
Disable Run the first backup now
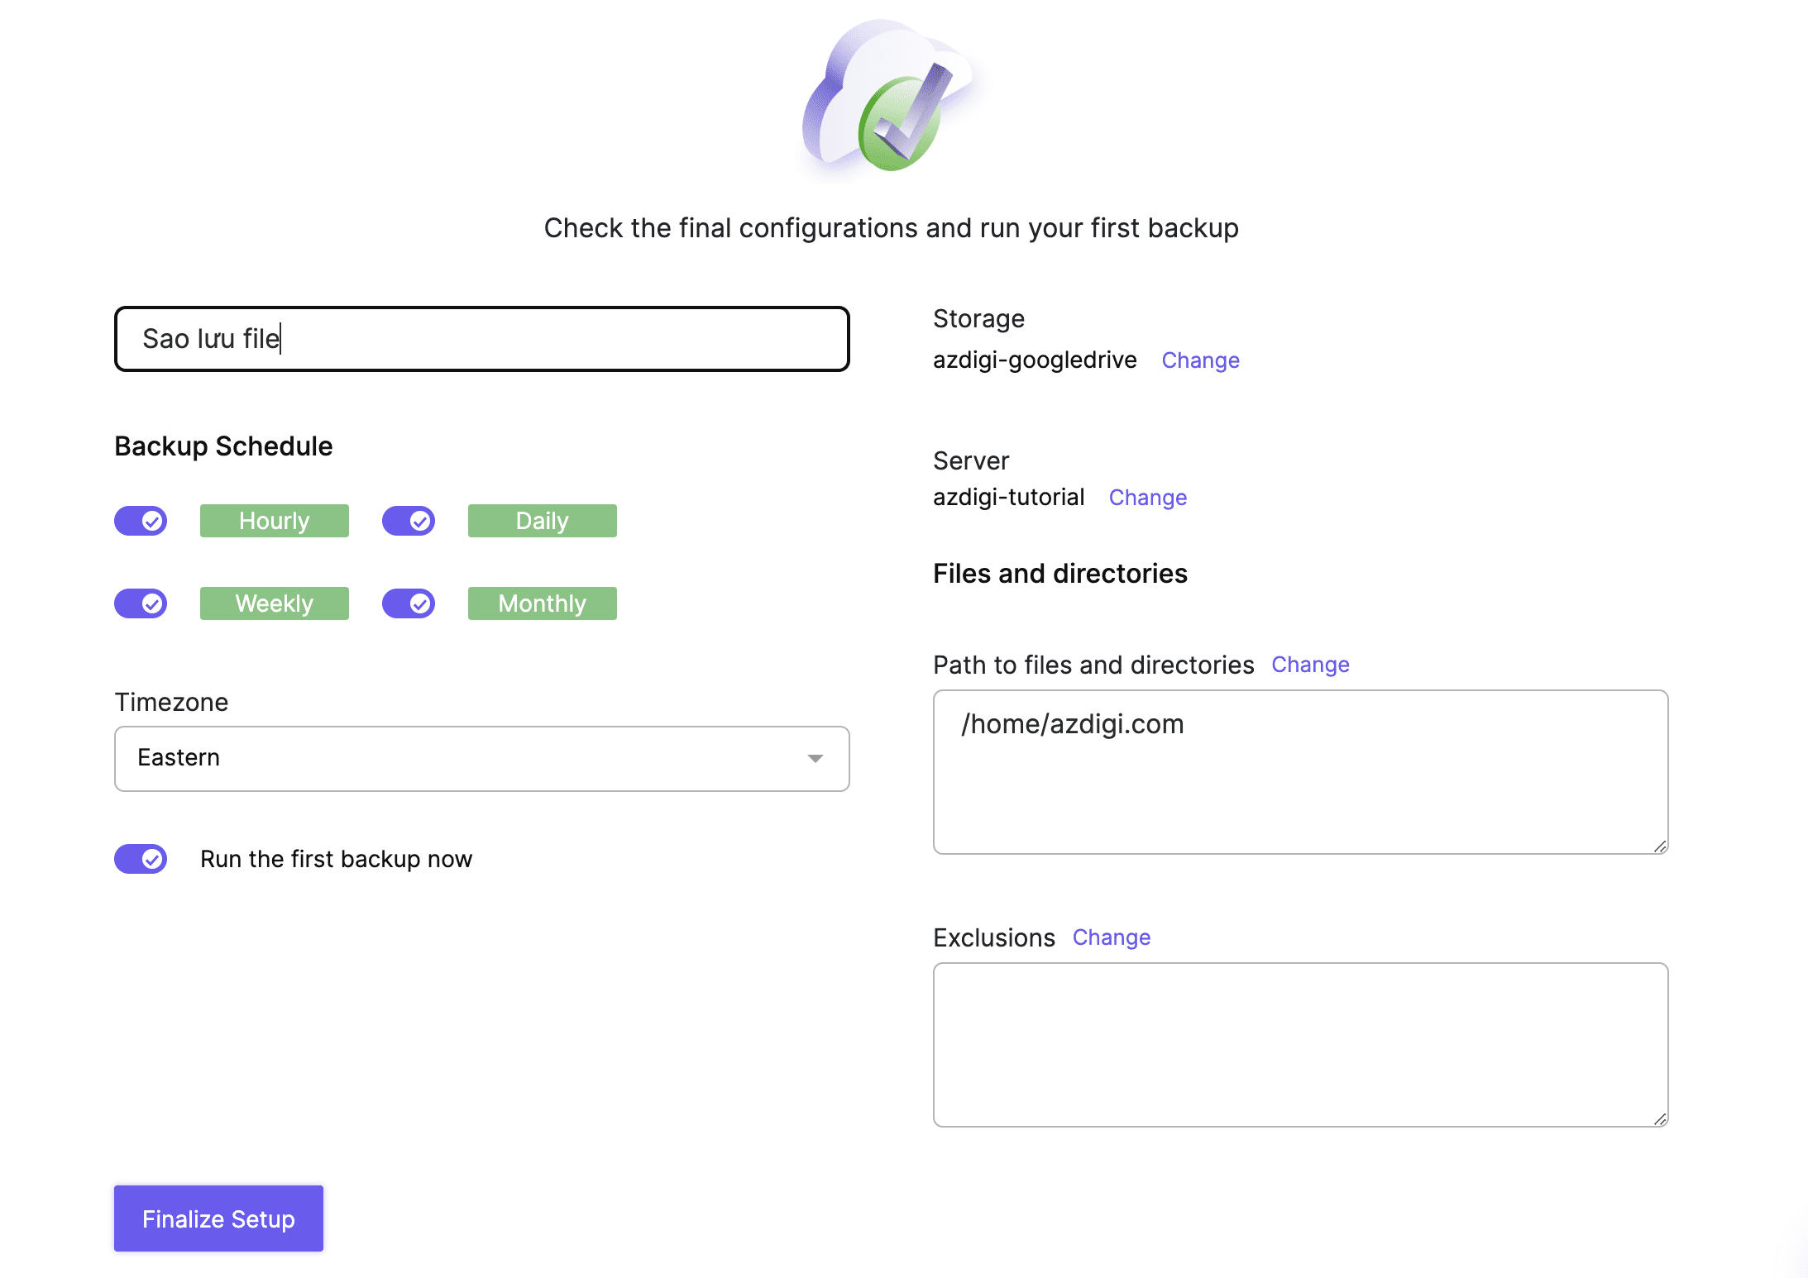(x=141, y=859)
